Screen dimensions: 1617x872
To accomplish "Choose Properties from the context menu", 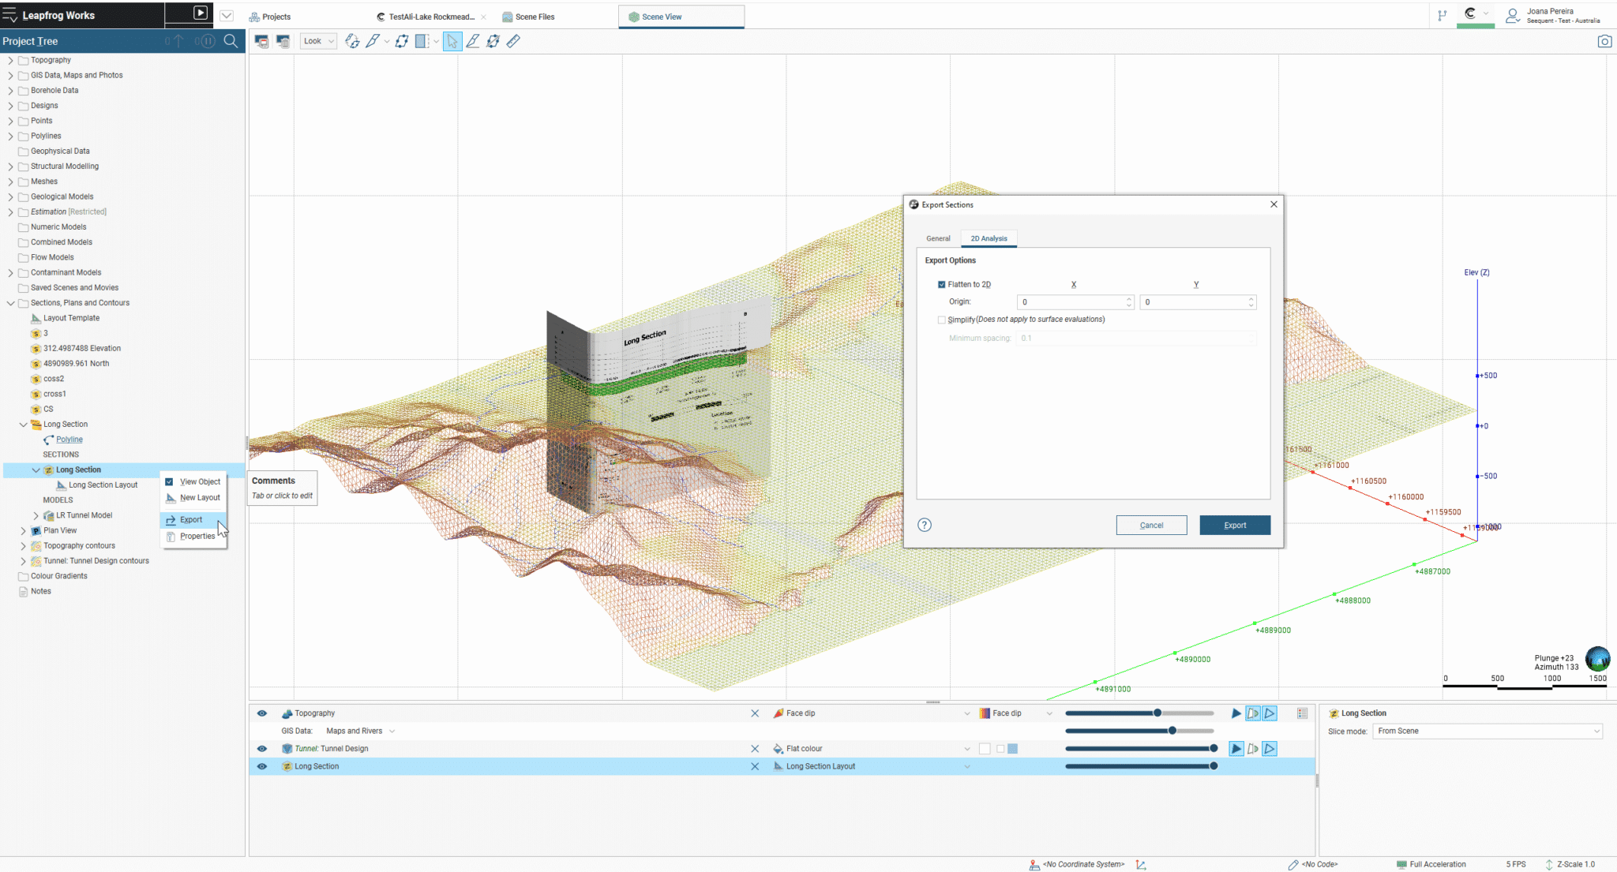I will click(197, 536).
